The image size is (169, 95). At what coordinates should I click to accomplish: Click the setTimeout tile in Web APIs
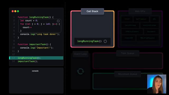point(141,19)
